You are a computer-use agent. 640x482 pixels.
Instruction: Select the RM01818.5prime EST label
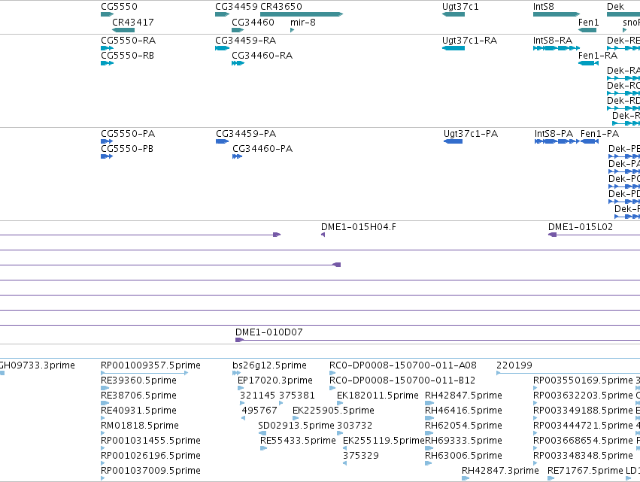point(140,426)
